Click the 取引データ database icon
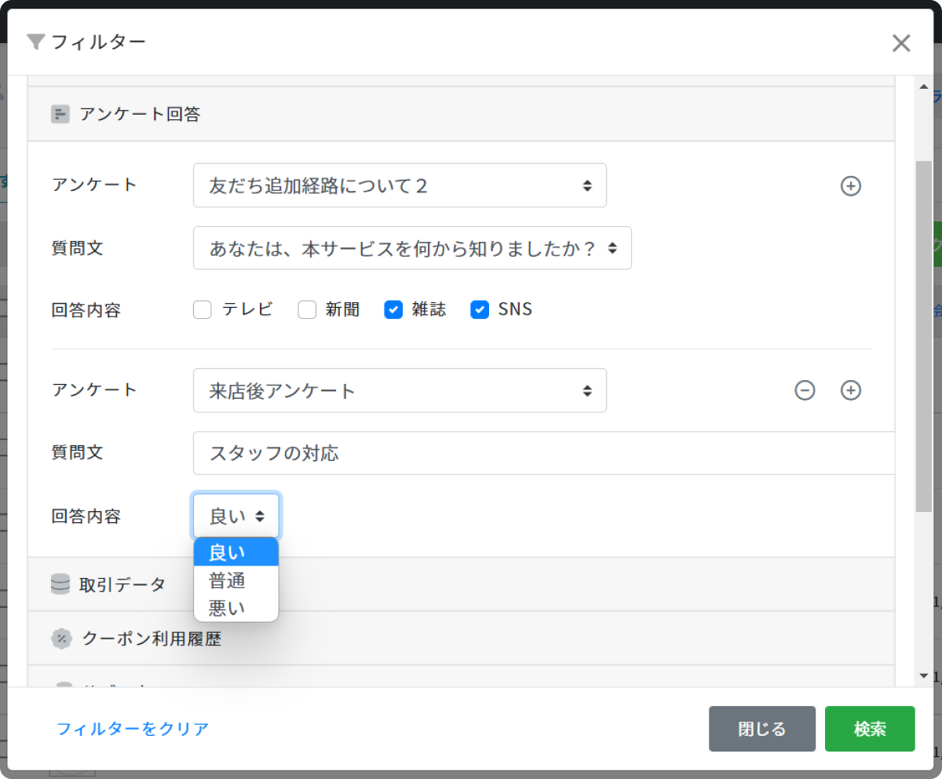This screenshot has width=942, height=779. (60, 584)
